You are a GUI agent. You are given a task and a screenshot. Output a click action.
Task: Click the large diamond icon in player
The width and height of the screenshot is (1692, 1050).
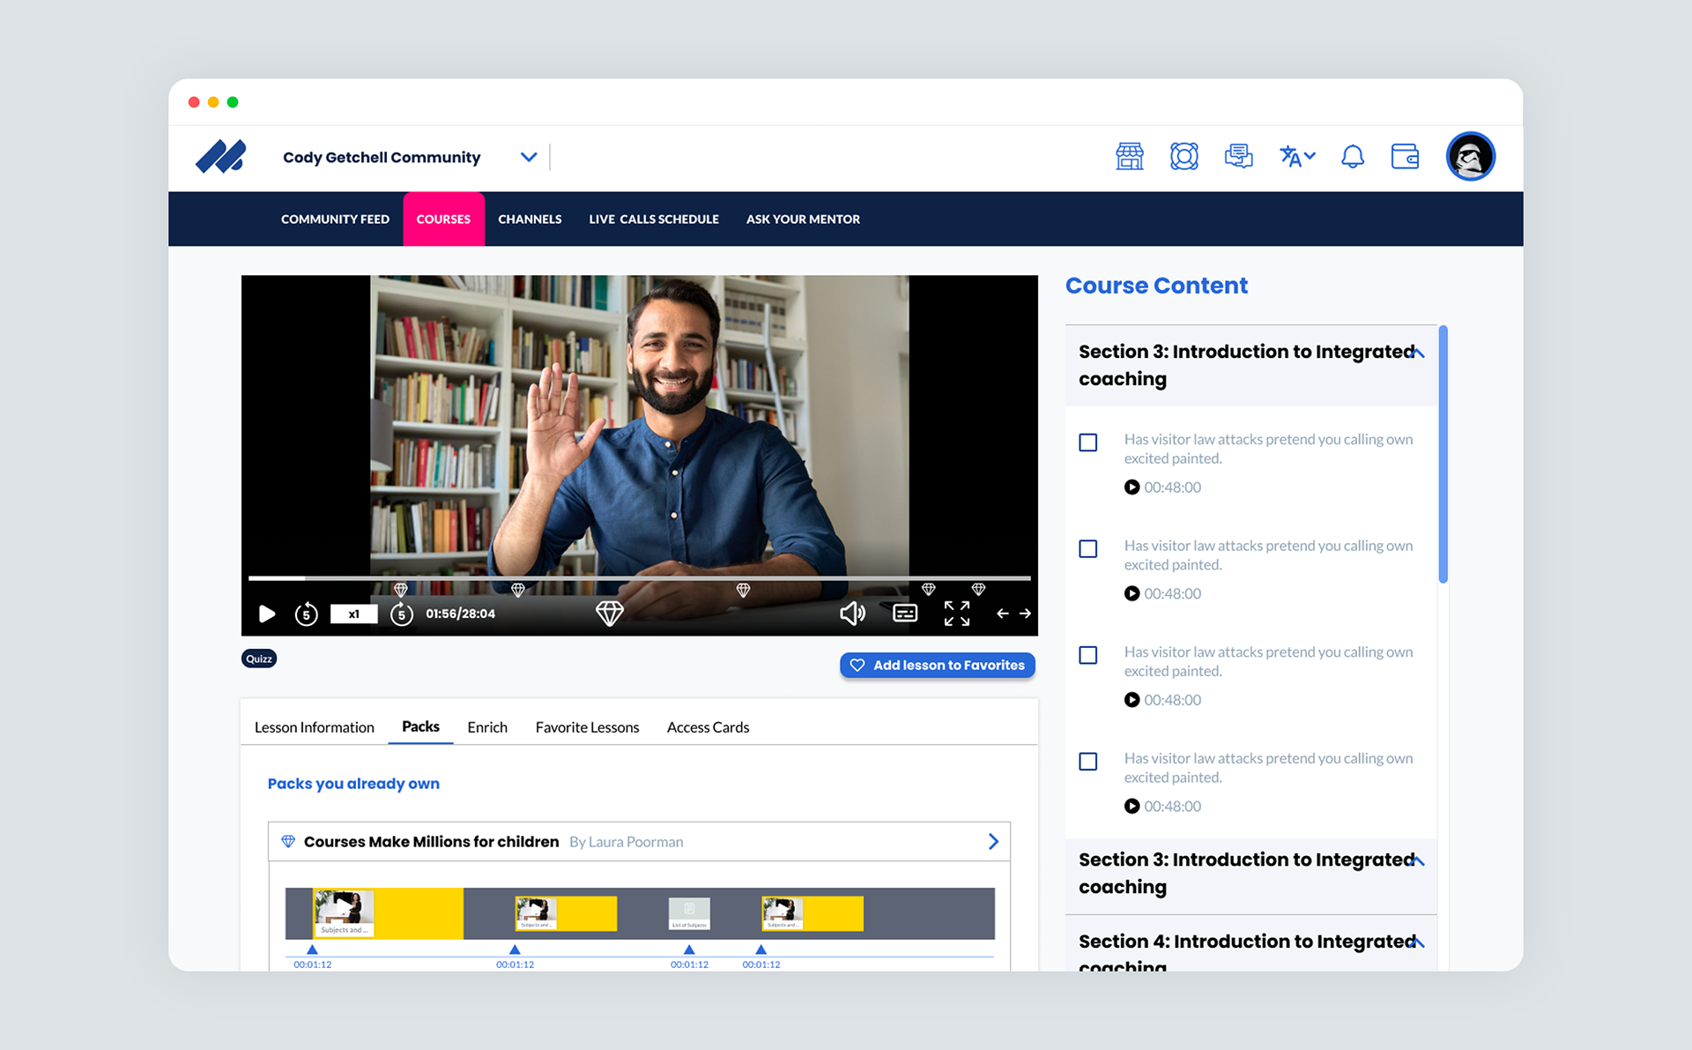[609, 614]
